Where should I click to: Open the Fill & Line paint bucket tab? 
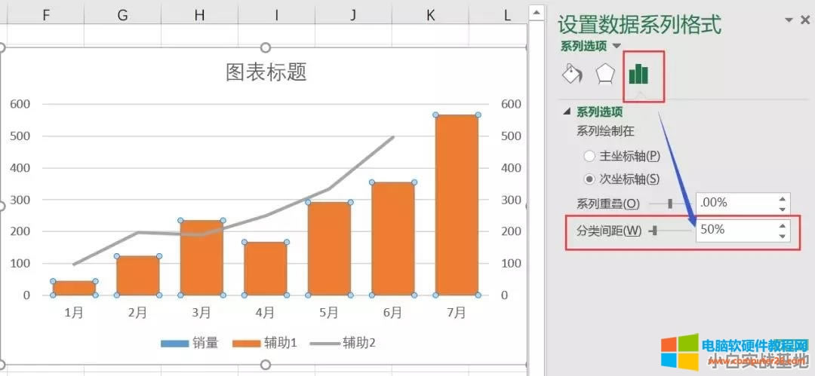(572, 74)
